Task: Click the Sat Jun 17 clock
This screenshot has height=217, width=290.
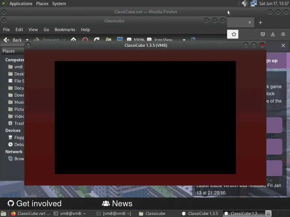Action: 274,3
